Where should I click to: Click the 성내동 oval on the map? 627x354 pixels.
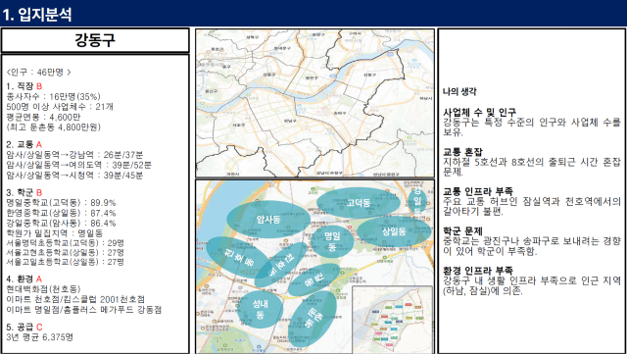[x=260, y=309]
